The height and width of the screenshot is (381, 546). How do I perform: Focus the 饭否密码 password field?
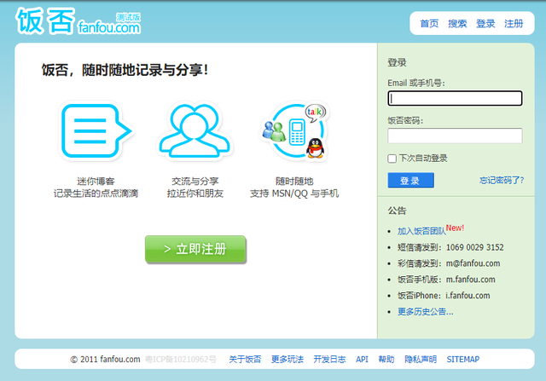coord(455,136)
